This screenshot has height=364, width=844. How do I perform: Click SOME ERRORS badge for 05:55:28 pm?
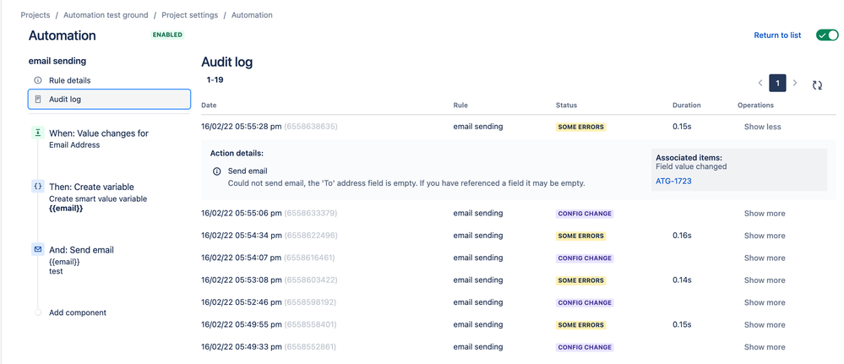(580, 127)
